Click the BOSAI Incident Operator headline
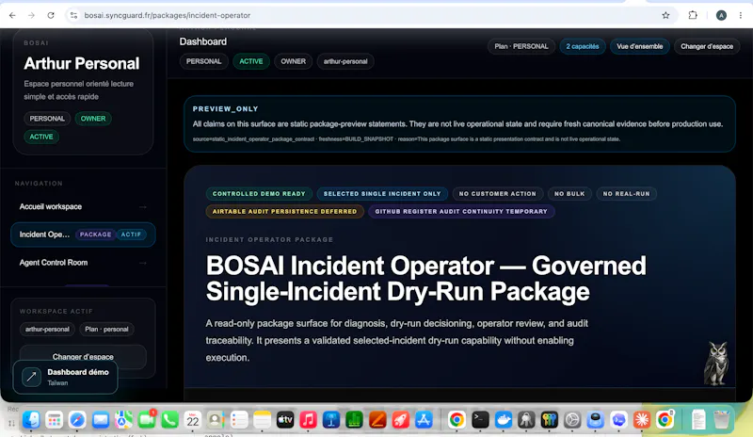The height and width of the screenshot is (437, 753). pos(426,279)
